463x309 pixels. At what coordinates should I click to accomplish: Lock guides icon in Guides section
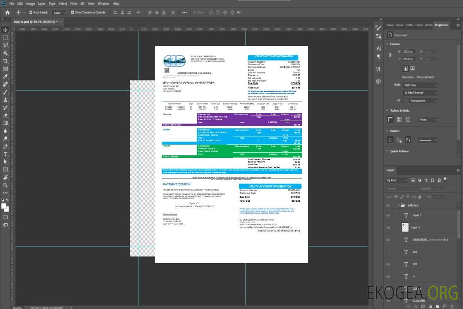(x=399, y=140)
